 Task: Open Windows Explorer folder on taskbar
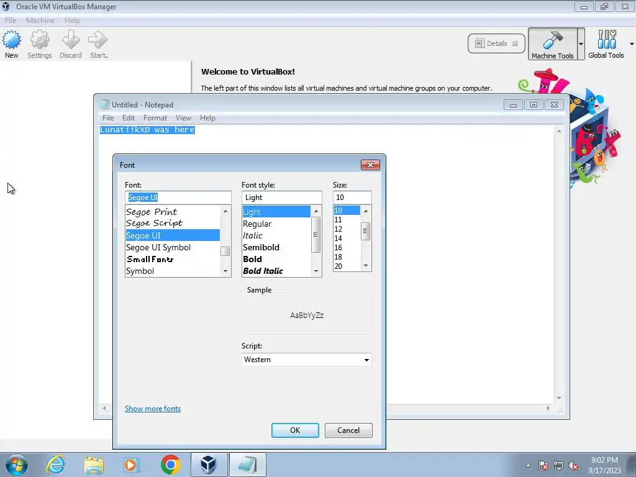click(94, 465)
